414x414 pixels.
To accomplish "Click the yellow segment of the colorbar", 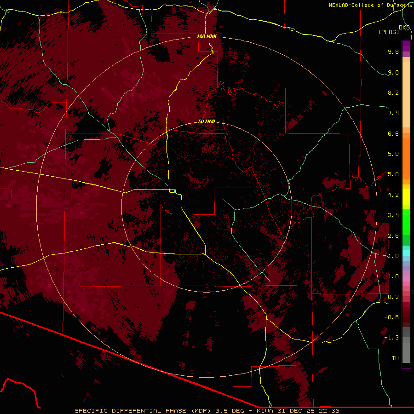I will point(406,197).
